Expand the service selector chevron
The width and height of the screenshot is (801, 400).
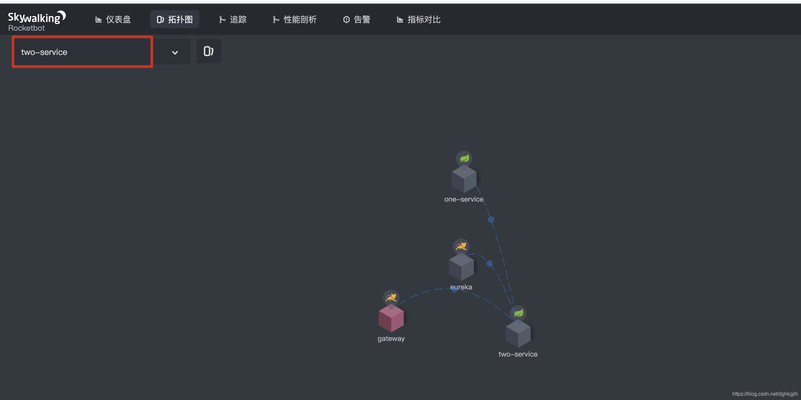tap(175, 52)
